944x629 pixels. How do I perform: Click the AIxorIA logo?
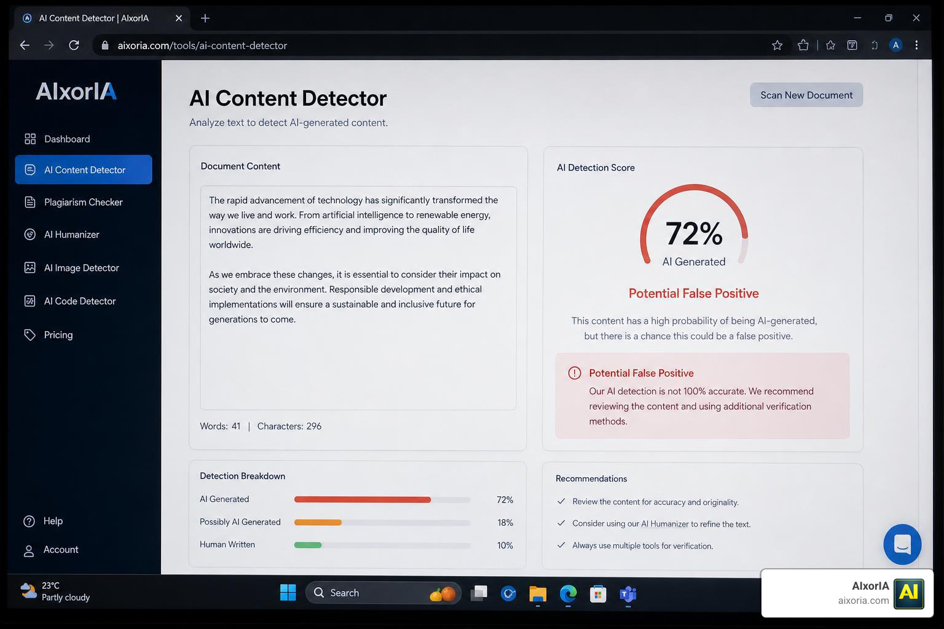(x=76, y=92)
